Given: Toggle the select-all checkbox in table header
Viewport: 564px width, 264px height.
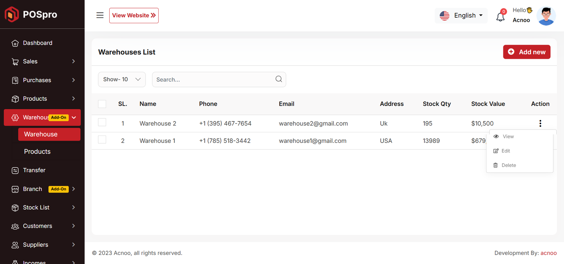Looking at the screenshot, I should point(102,104).
